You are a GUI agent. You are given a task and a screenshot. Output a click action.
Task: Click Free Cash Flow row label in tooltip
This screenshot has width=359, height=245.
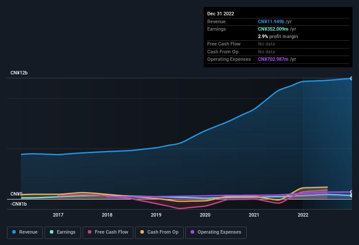(224, 44)
